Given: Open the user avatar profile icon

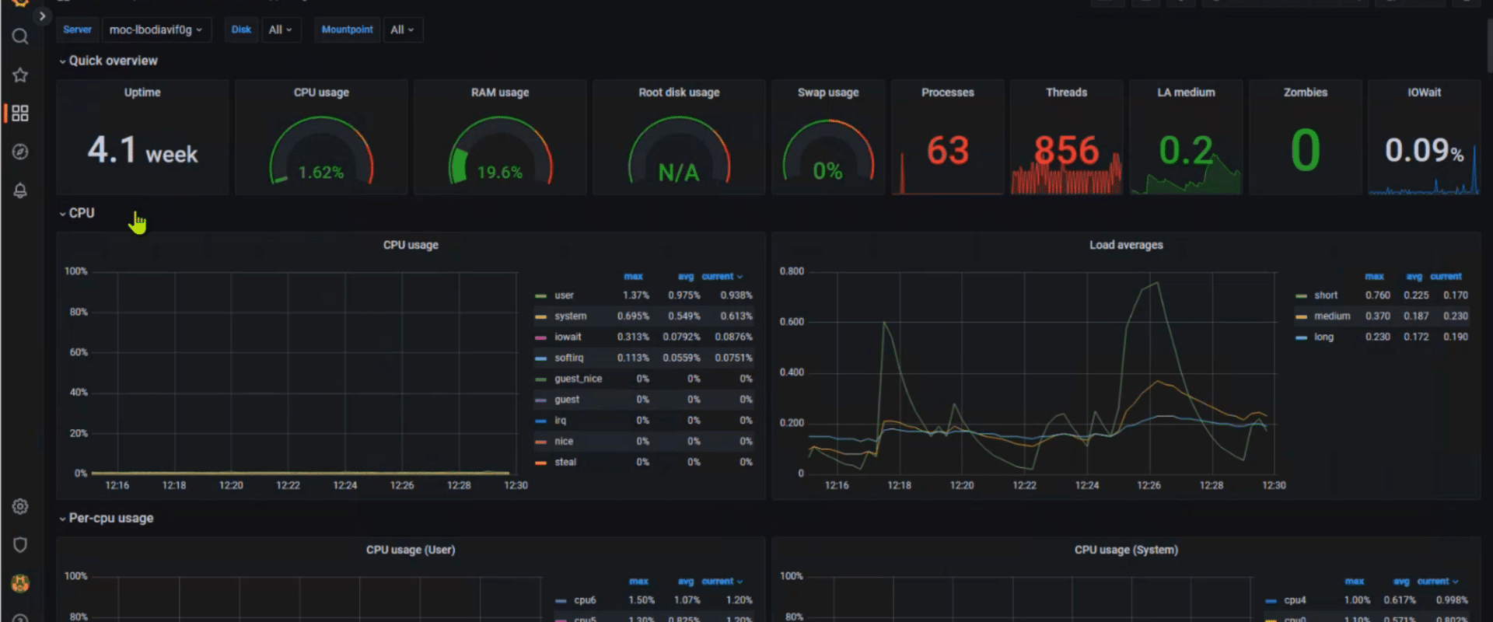Looking at the screenshot, I should 20,583.
